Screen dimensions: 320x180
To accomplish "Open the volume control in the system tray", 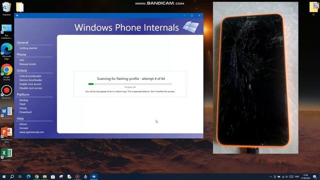I will click(286, 176).
